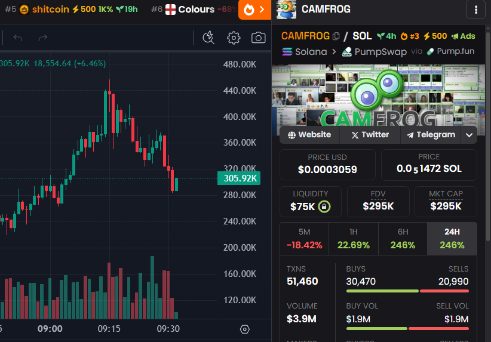This screenshot has width=491, height=342.
Task: Click the price in SOL box
Action: tap(429, 165)
